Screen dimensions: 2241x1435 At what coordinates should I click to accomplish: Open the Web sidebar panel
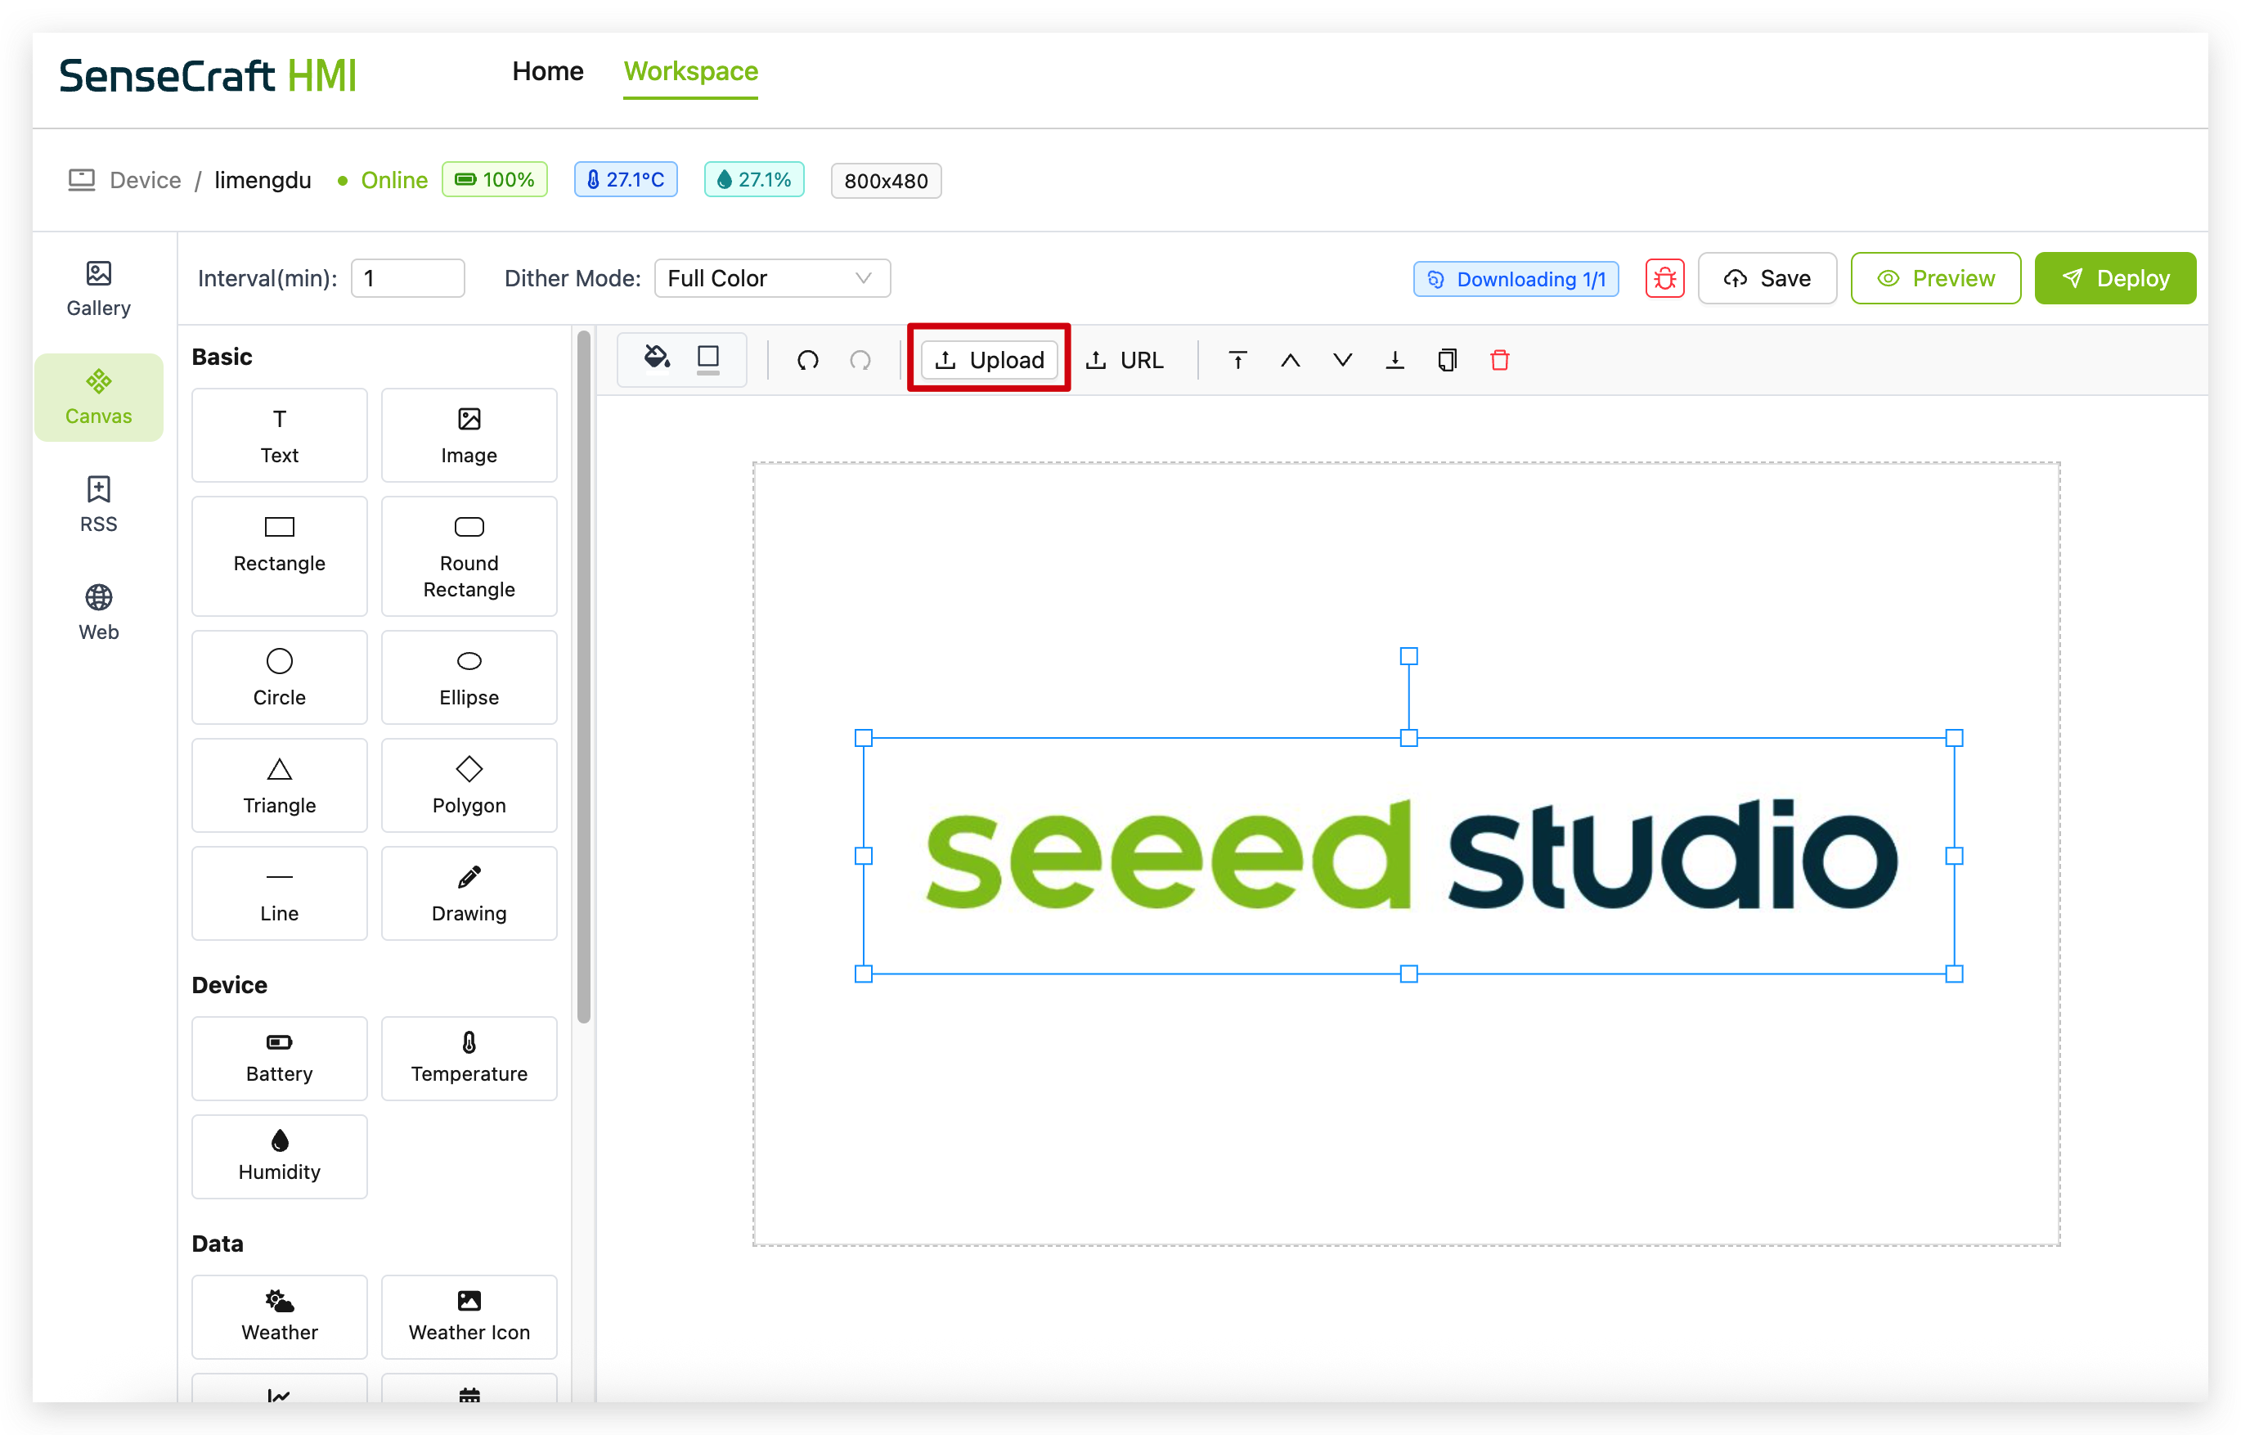pyautogui.click(x=98, y=613)
